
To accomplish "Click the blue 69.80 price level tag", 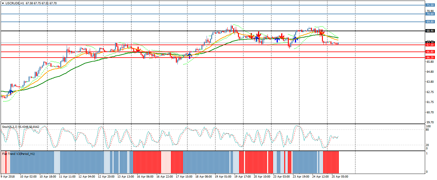I will [x=430, y=22].
